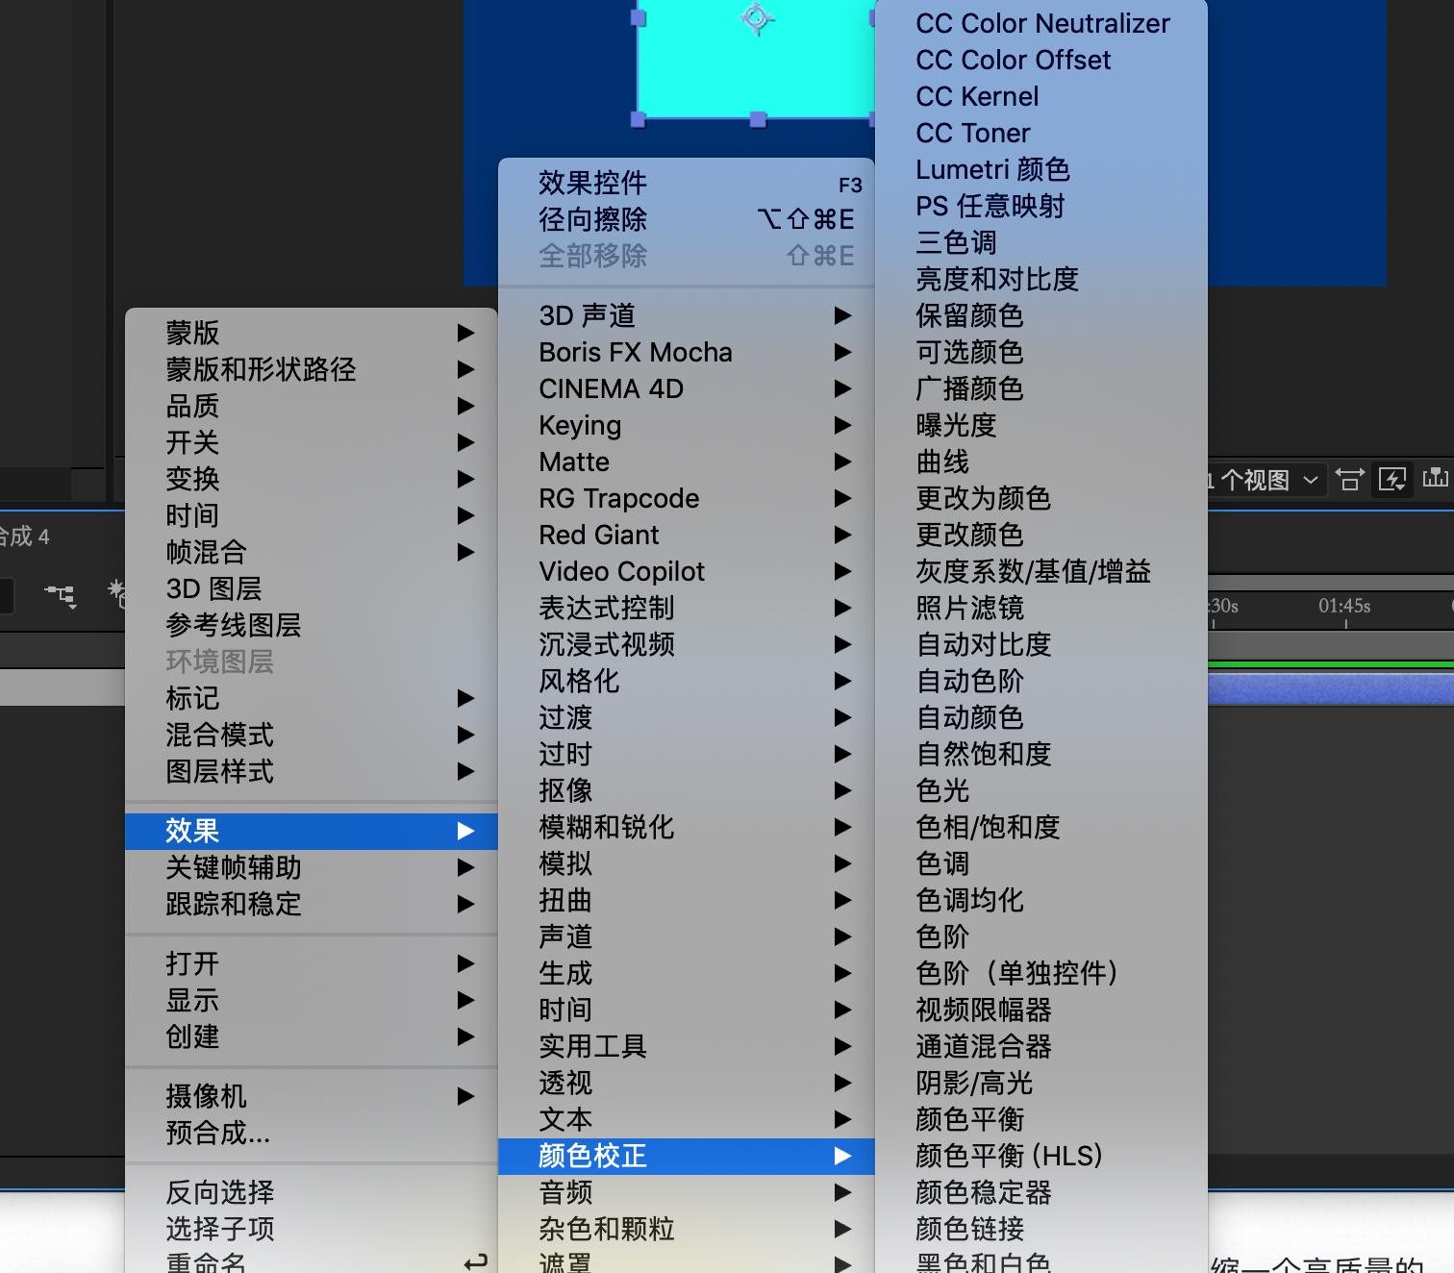Expand the Keying effects submenu
Screen dimensions: 1454x1273
pyautogui.click(x=580, y=425)
